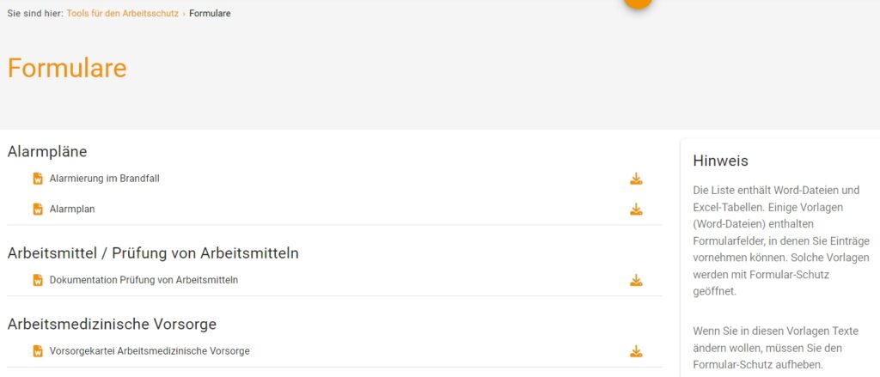This screenshot has height=377, width=880.
Task: Open Dokumentation Prüfung von Arbeitsmitteln link
Action: 144,280
